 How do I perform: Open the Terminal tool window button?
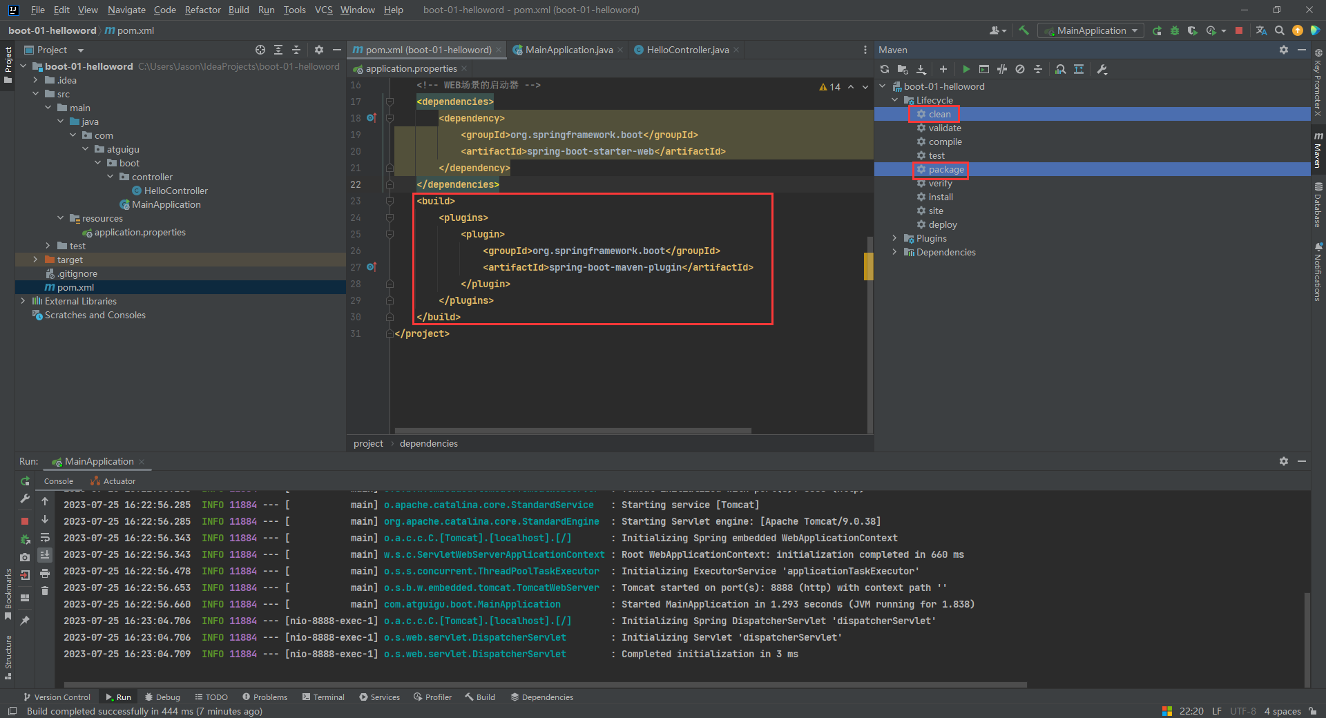tap(323, 697)
